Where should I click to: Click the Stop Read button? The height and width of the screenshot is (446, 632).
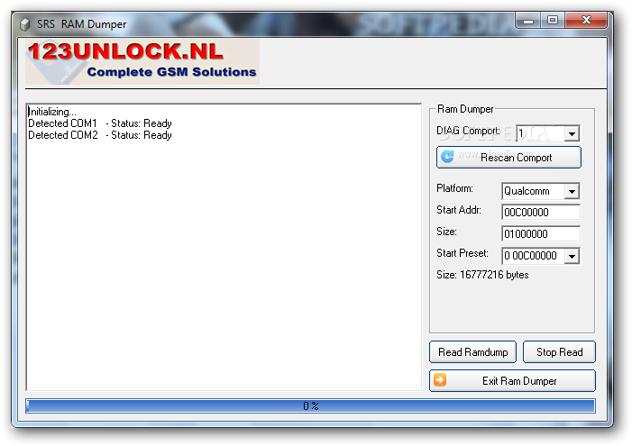559,352
